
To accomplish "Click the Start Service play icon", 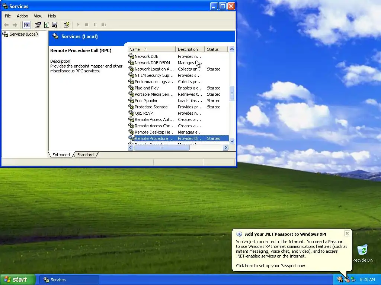I will (78, 25).
